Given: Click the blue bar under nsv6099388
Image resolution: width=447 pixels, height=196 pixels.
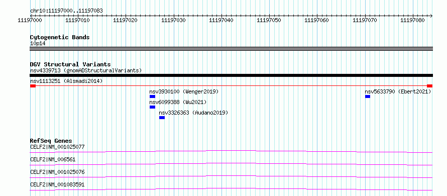Looking at the screenshot, I should (x=152, y=107).
